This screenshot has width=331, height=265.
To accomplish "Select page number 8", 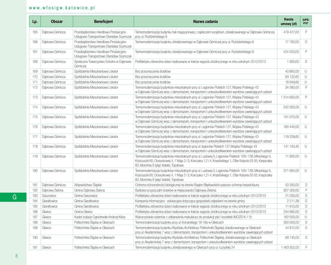I will 17,256.
